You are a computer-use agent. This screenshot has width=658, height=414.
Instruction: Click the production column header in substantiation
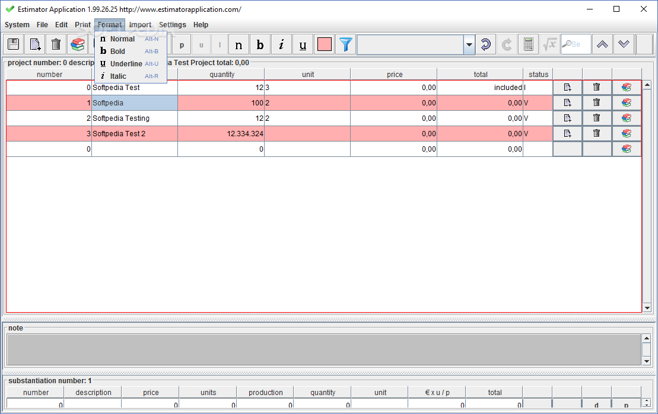coord(265,393)
